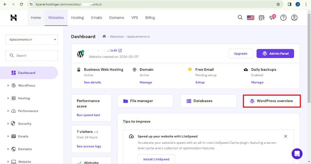Expand the Website sidebar section
The width and height of the screenshot is (311, 164).
[8, 162]
